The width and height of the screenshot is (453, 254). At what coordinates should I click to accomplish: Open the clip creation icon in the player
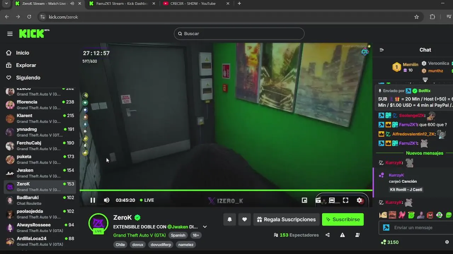pos(318,200)
